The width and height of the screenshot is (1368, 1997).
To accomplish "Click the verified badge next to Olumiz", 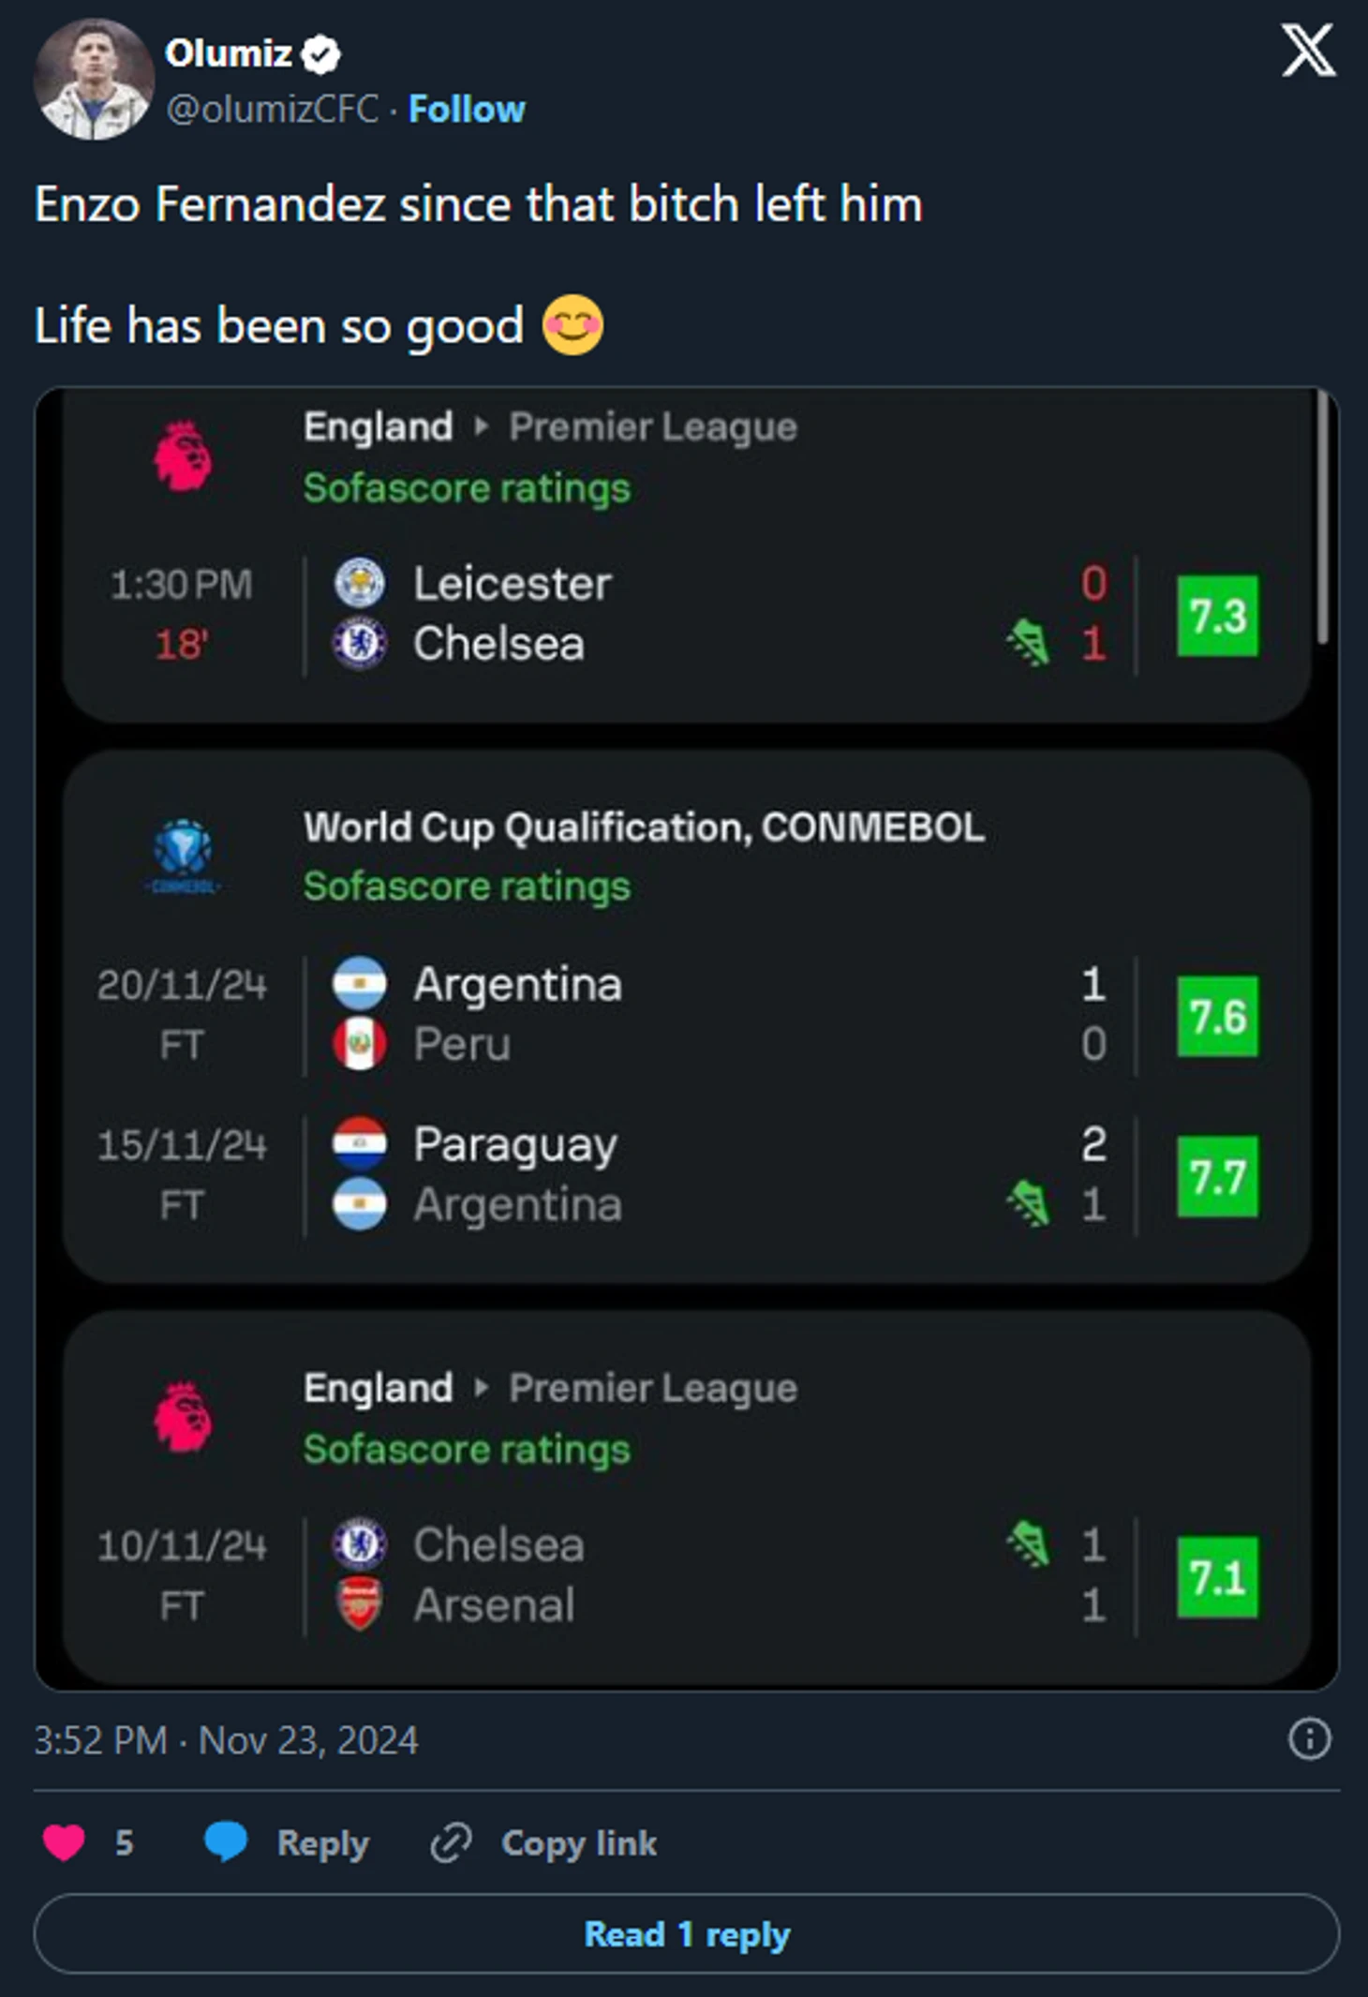I will pos(321,54).
